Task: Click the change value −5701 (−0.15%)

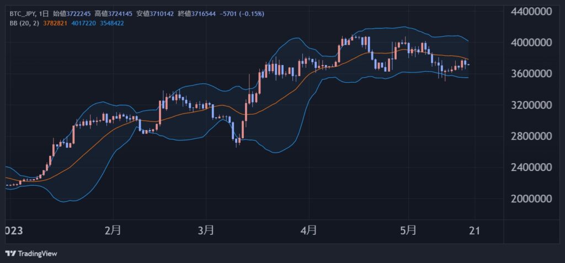Action: coord(242,14)
